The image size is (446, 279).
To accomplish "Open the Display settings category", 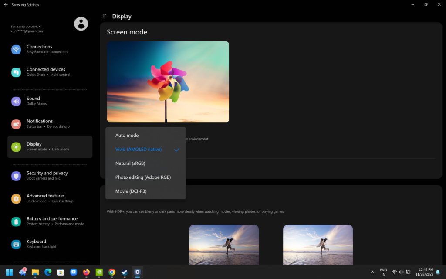I will click(x=50, y=146).
